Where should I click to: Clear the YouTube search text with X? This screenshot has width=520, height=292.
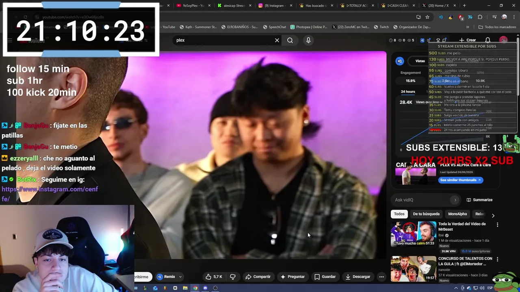tap(277, 40)
